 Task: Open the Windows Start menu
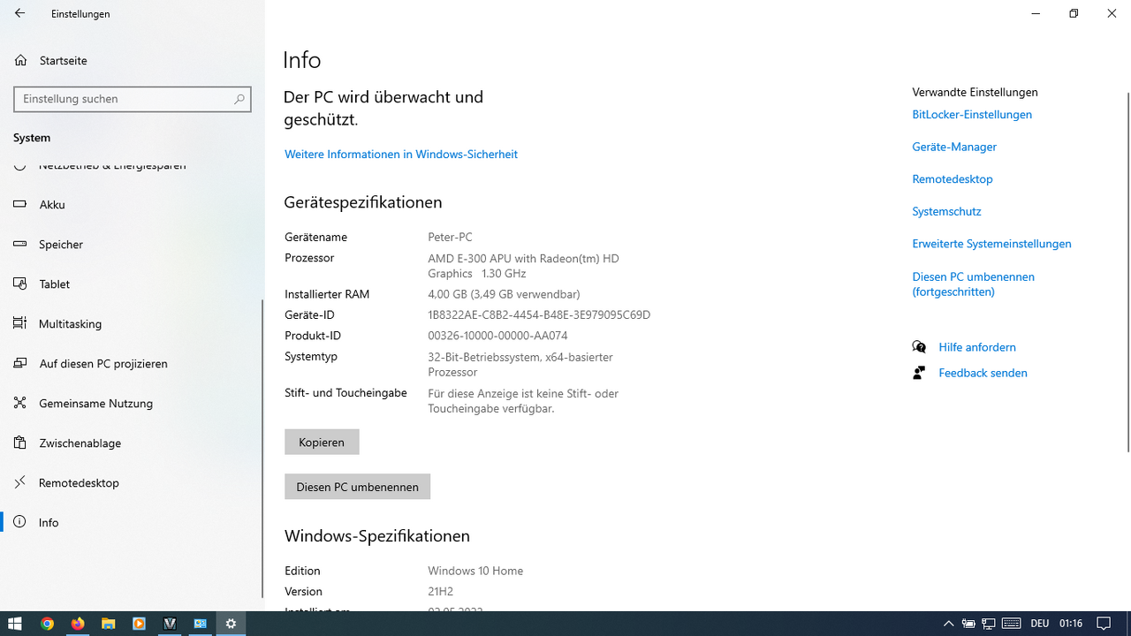click(15, 624)
